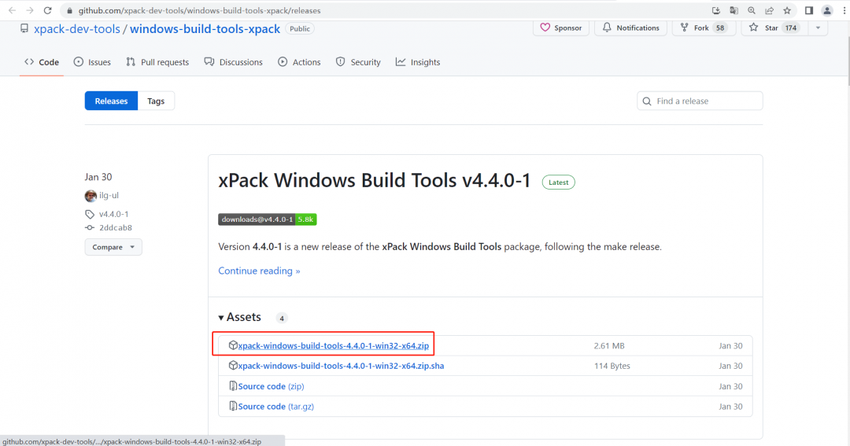Open the Star list dropdown arrow
Screen dimensions: 850x446
(x=818, y=28)
